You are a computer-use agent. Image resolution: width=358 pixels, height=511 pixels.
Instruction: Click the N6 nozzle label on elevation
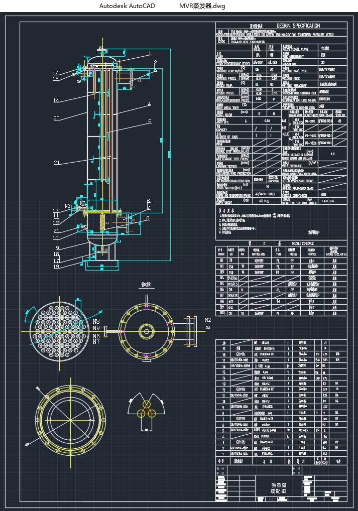point(67,206)
